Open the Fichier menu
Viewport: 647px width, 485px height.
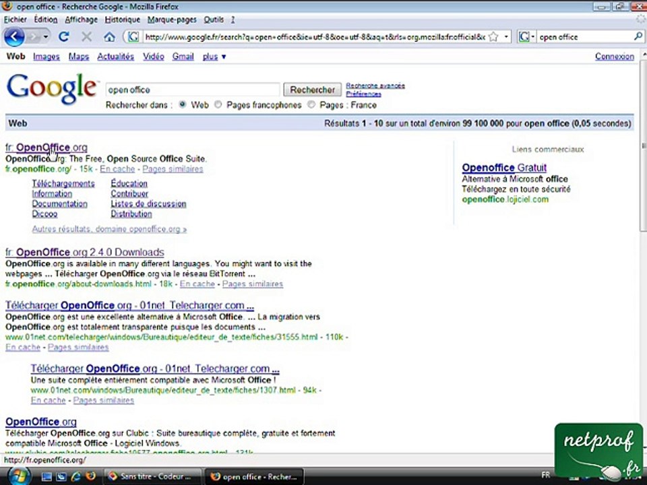pyautogui.click(x=16, y=20)
